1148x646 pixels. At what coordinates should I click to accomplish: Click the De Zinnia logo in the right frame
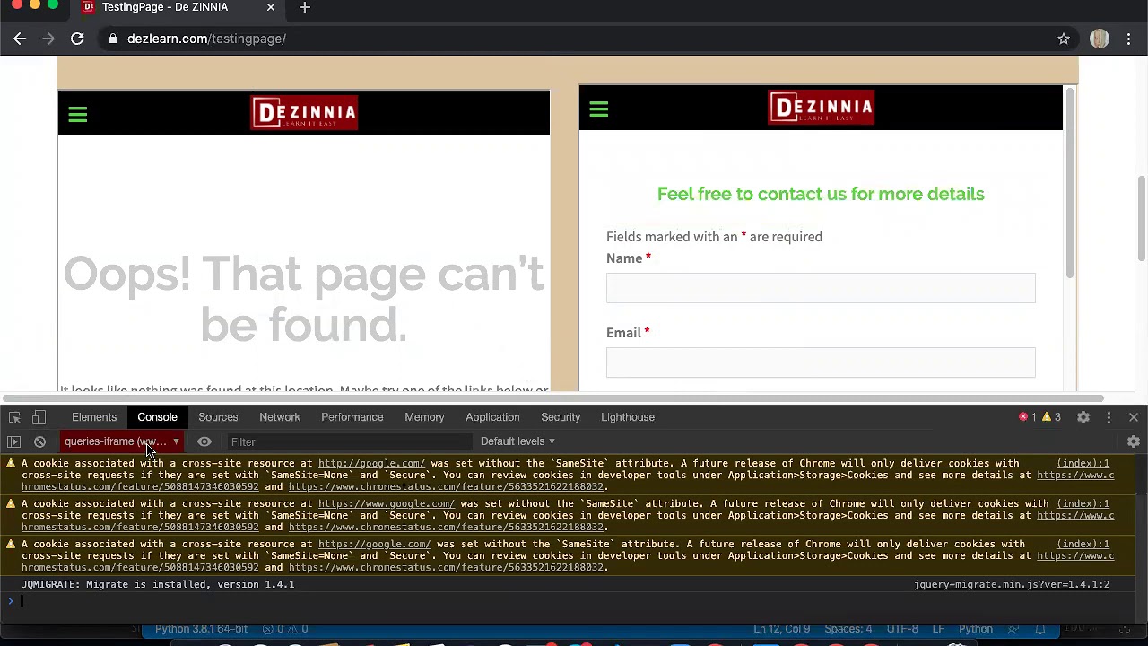point(821,108)
